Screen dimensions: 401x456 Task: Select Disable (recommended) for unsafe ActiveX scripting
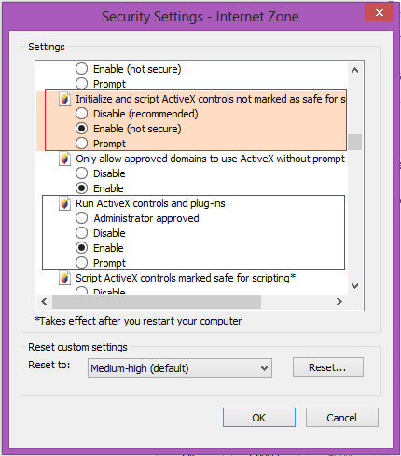pos(81,114)
